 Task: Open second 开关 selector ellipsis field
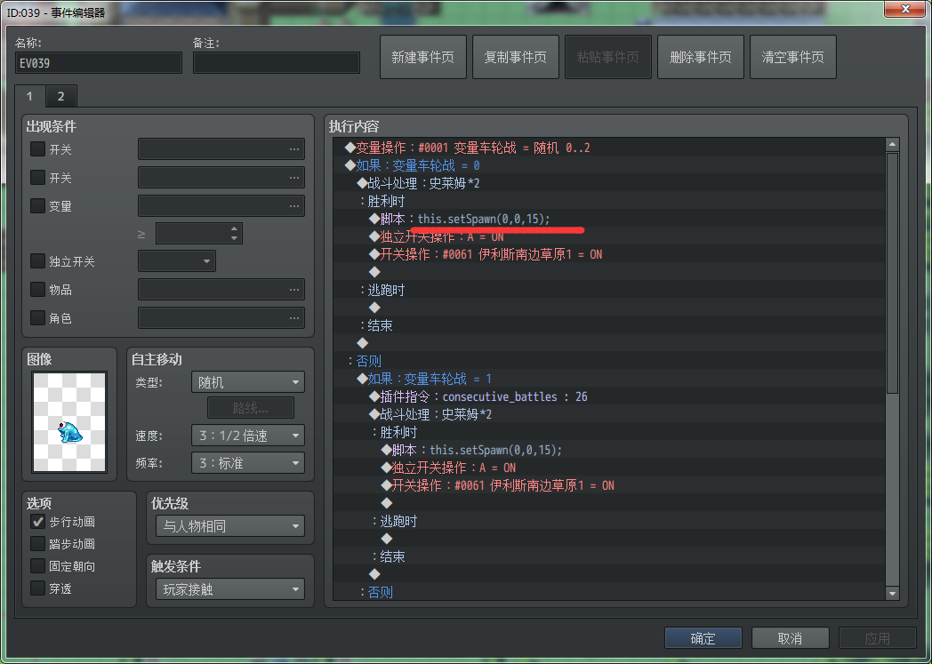coord(221,177)
